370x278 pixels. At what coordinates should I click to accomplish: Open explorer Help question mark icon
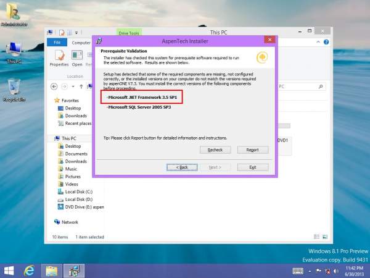pyautogui.click(x=326, y=42)
